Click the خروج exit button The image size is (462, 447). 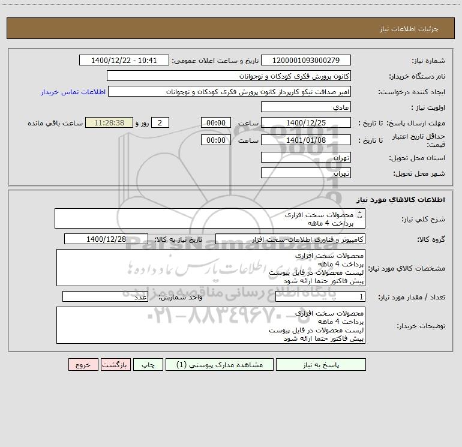[x=83, y=365]
